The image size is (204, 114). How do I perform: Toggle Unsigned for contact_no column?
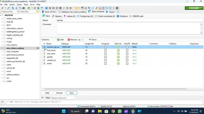[x=106, y=60]
